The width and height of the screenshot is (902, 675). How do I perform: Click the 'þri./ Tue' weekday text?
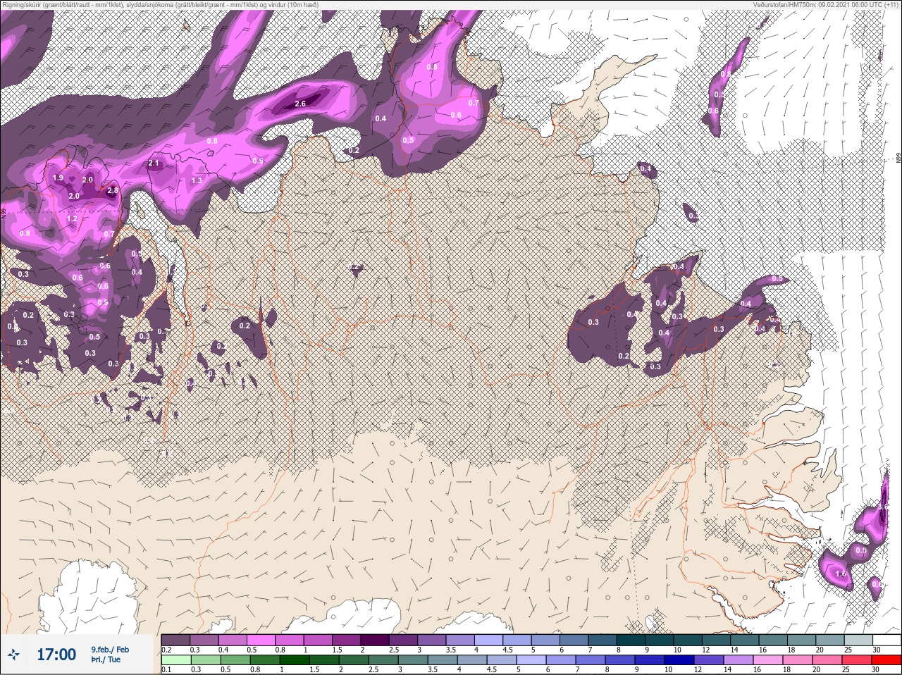(x=106, y=660)
